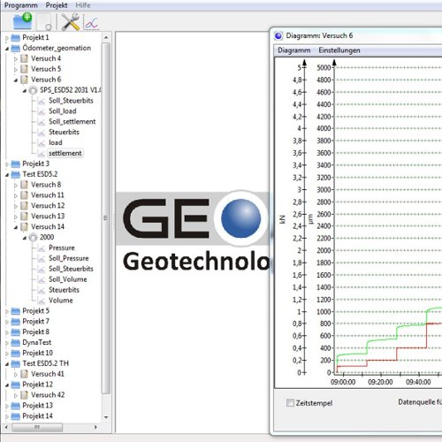Image resolution: width=442 pixels, height=442 pixels.
Task: Expand Versuch 8 in the tree
Action: pyautogui.click(x=16, y=186)
